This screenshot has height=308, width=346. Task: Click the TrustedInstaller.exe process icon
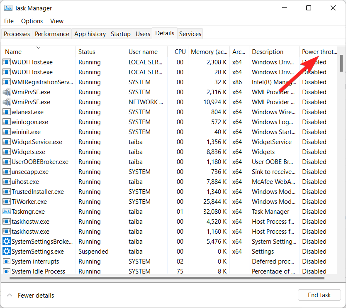pos(6,191)
